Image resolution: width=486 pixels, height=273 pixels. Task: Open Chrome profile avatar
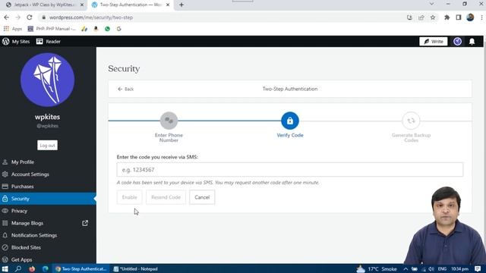470,17
